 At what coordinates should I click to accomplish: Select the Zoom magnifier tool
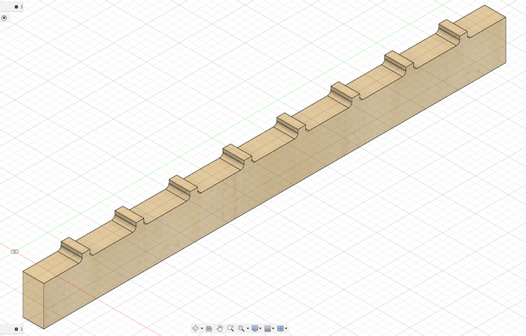tap(230, 329)
